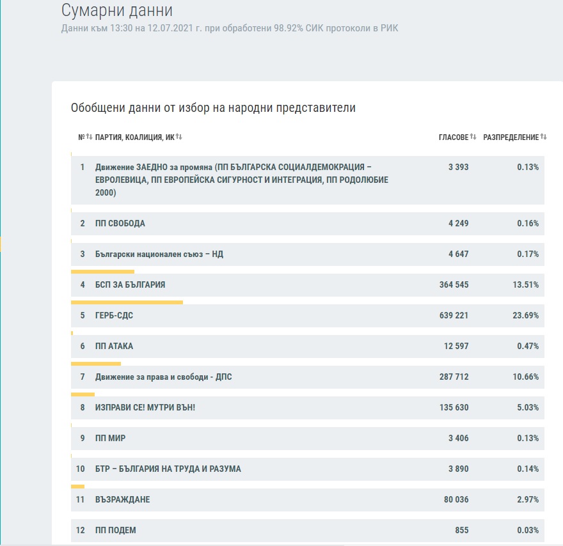Click the yellow result bar above БСП ЗА БЪЛГАРИЯ
Viewport: 563px width, 546px height.
(102, 271)
